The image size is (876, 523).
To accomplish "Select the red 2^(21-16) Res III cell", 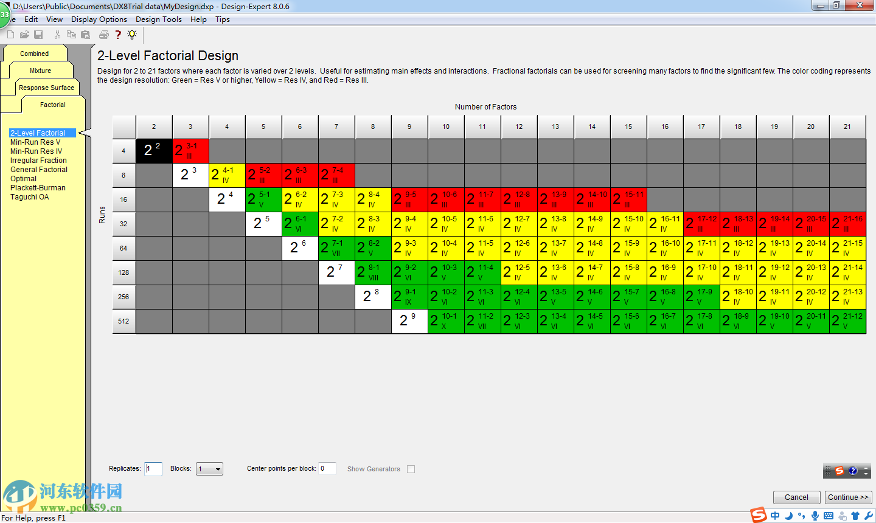I will pyautogui.click(x=847, y=224).
